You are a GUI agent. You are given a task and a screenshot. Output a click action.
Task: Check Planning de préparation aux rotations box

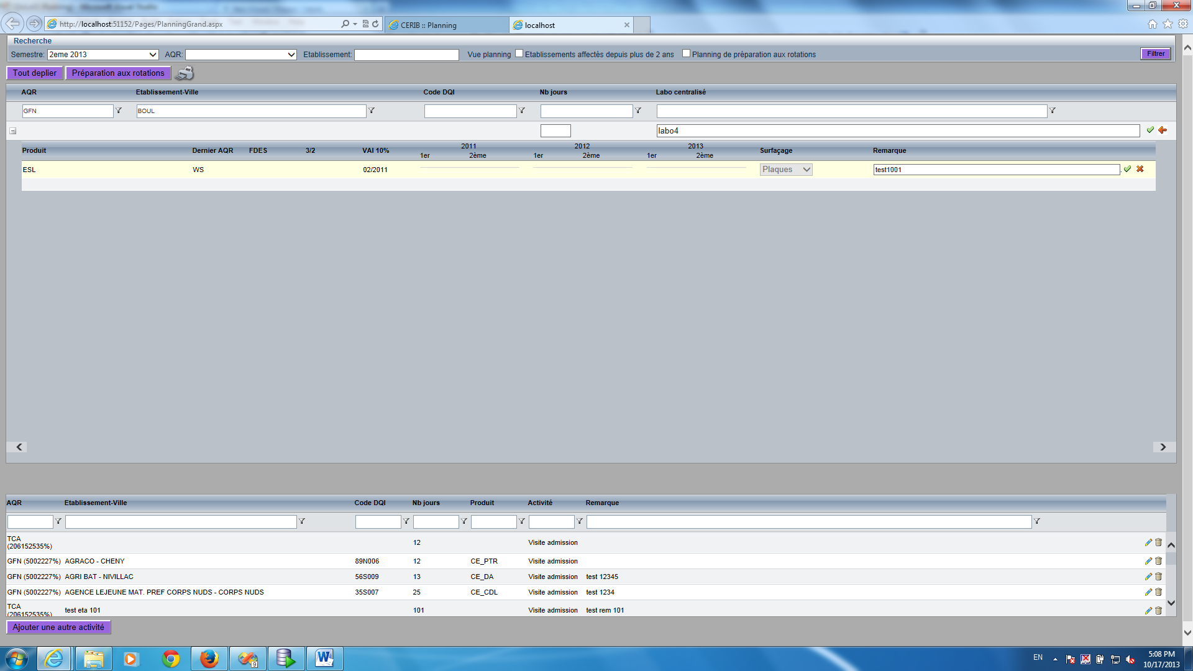[687, 53]
